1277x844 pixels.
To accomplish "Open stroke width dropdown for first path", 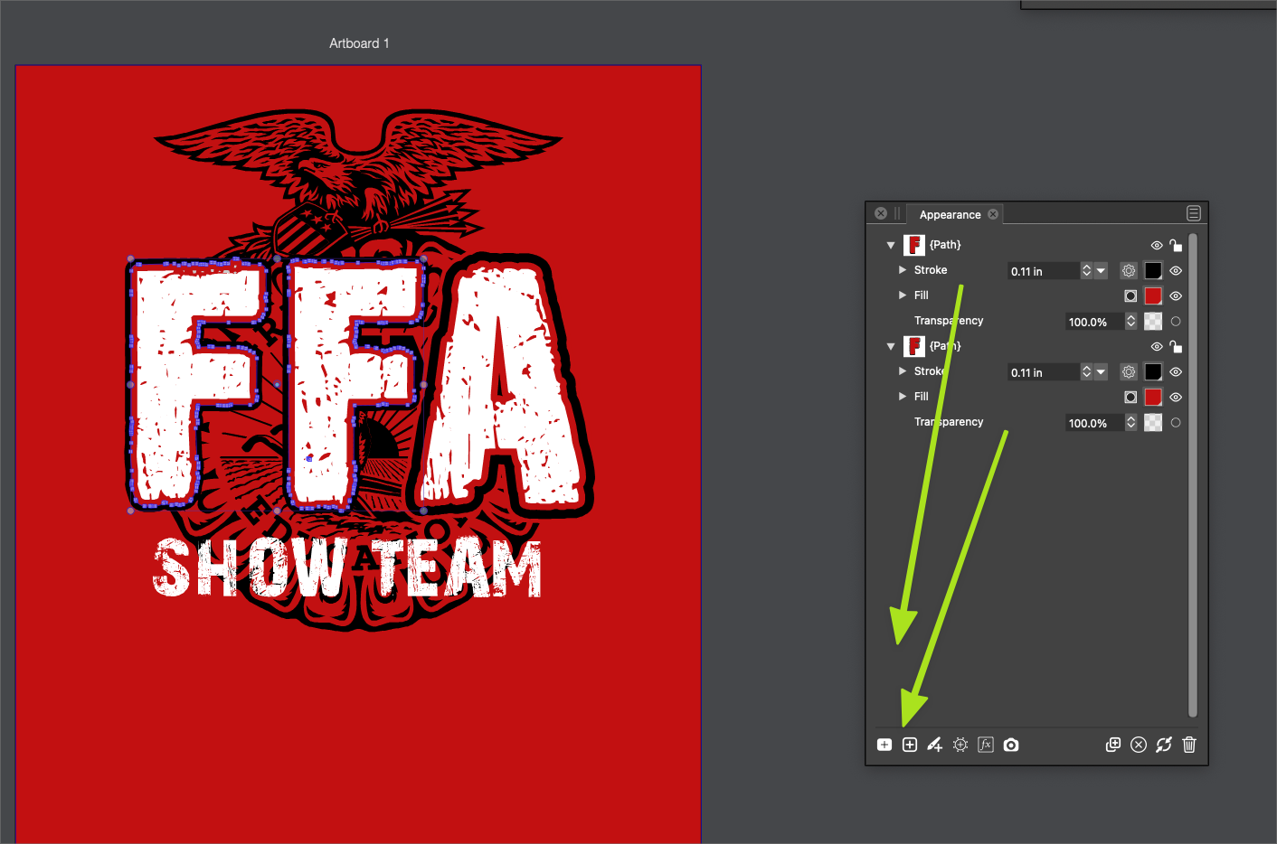I will 1101,271.
